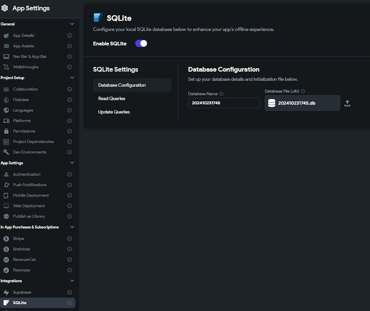Screen dimensions: 370x311
Task: Click the upload database file icon
Action: tap(347, 103)
